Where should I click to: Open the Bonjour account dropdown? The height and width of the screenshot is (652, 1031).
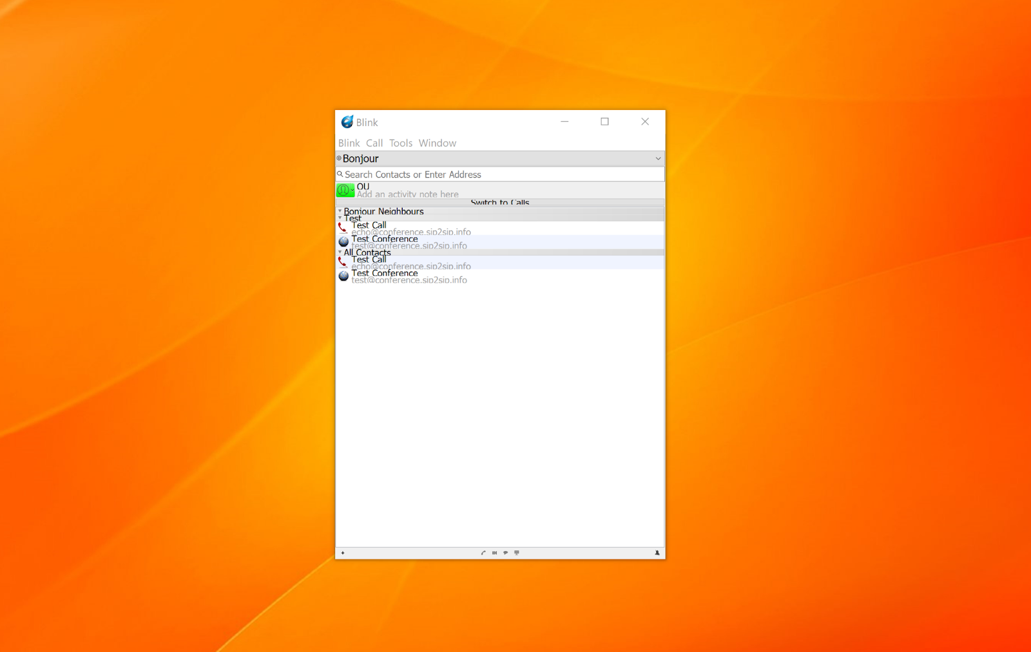(500, 158)
